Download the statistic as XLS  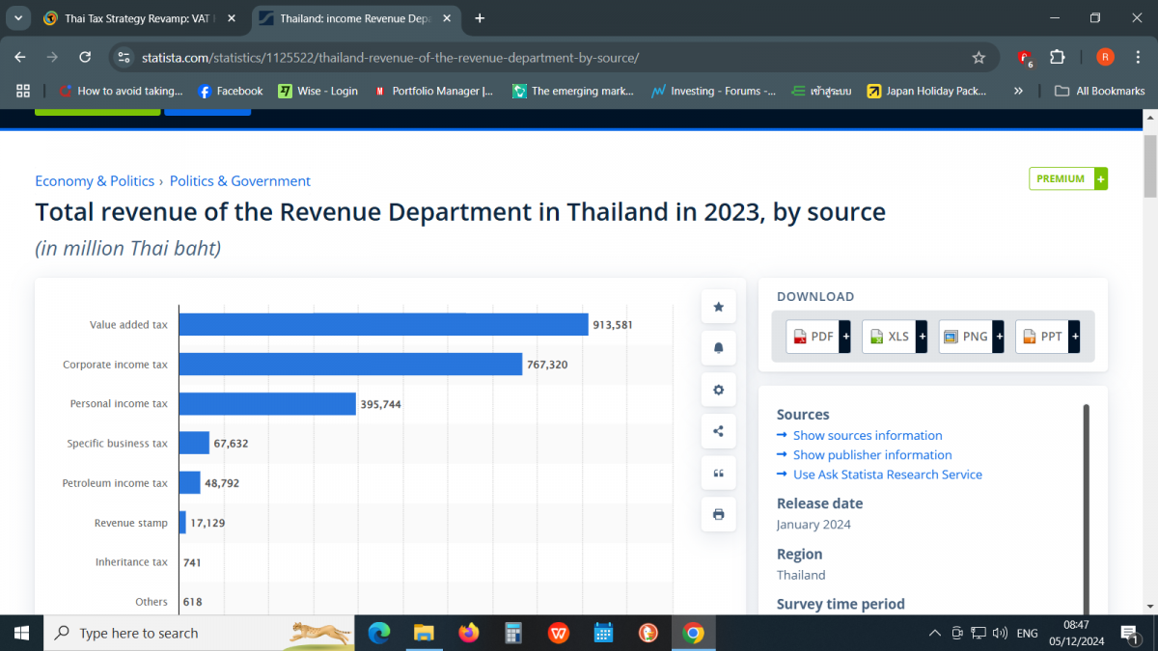895,337
